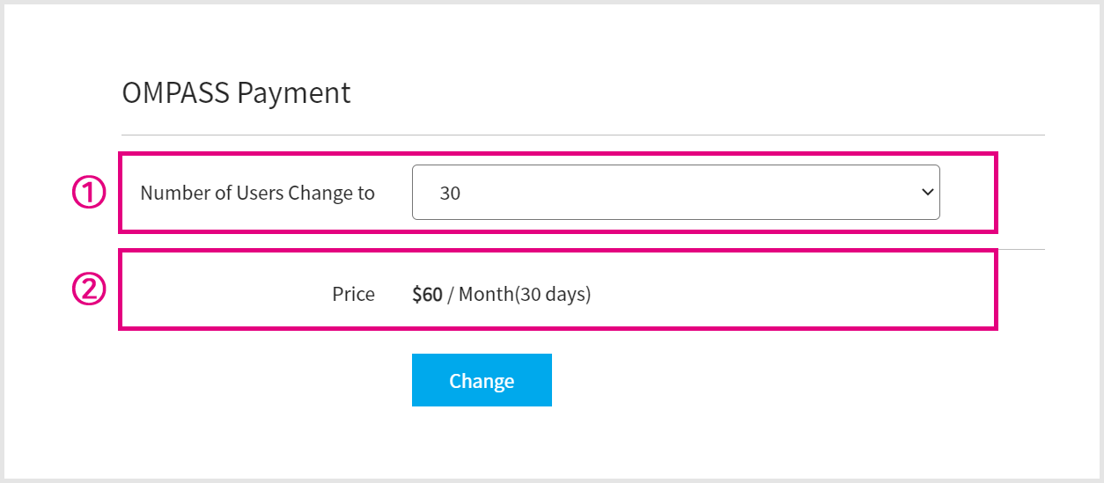Open the Number of Users dropdown
Viewport: 1104px width, 483px height.
point(675,193)
